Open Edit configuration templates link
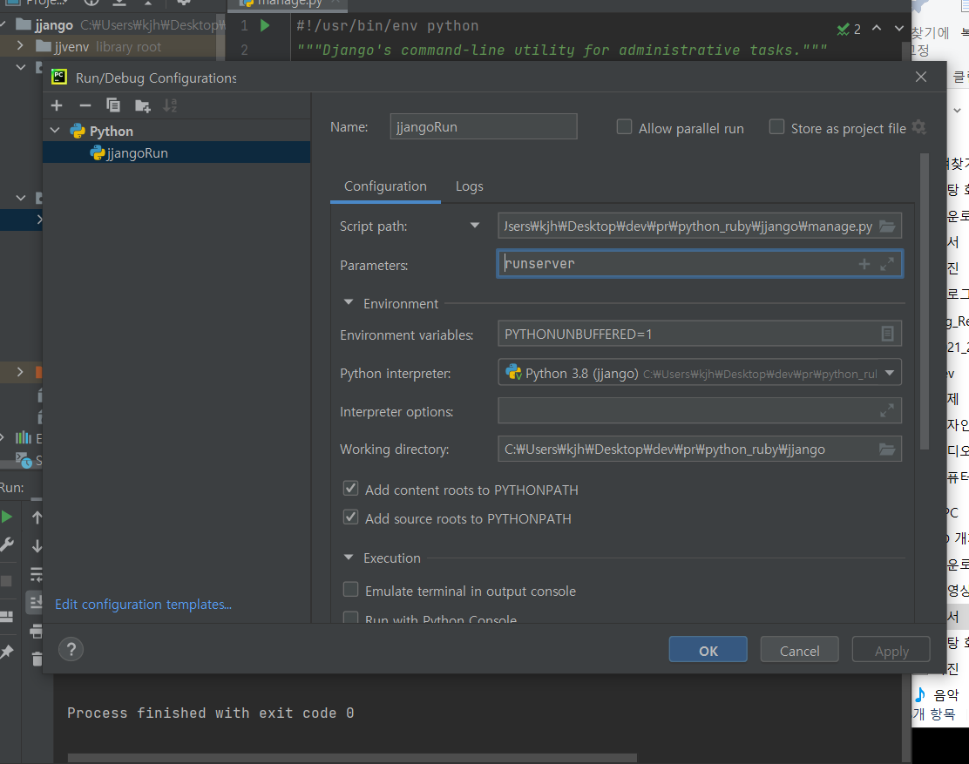The image size is (969, 764). (144, 604)
